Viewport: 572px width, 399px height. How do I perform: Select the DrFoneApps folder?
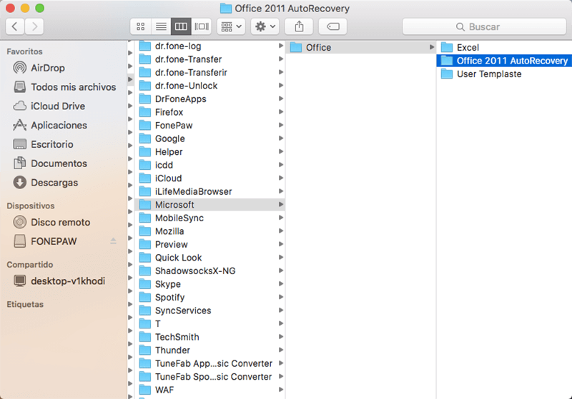tap(209, 99)
